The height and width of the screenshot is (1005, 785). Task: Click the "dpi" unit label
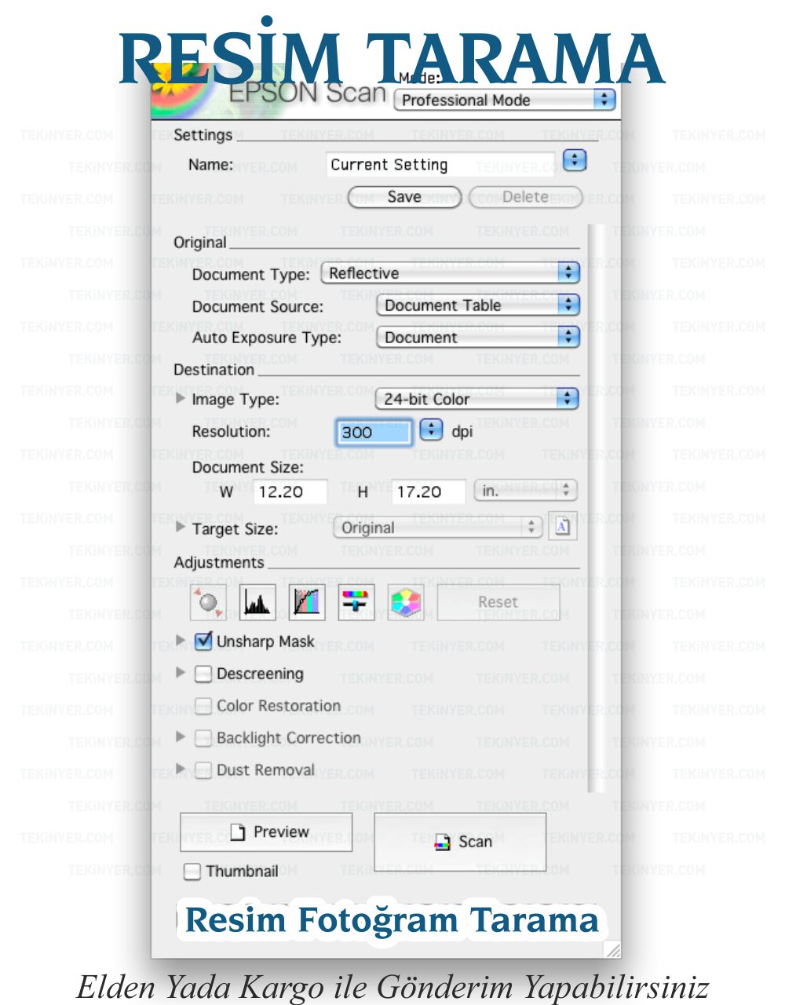click(x=462, y=431)
